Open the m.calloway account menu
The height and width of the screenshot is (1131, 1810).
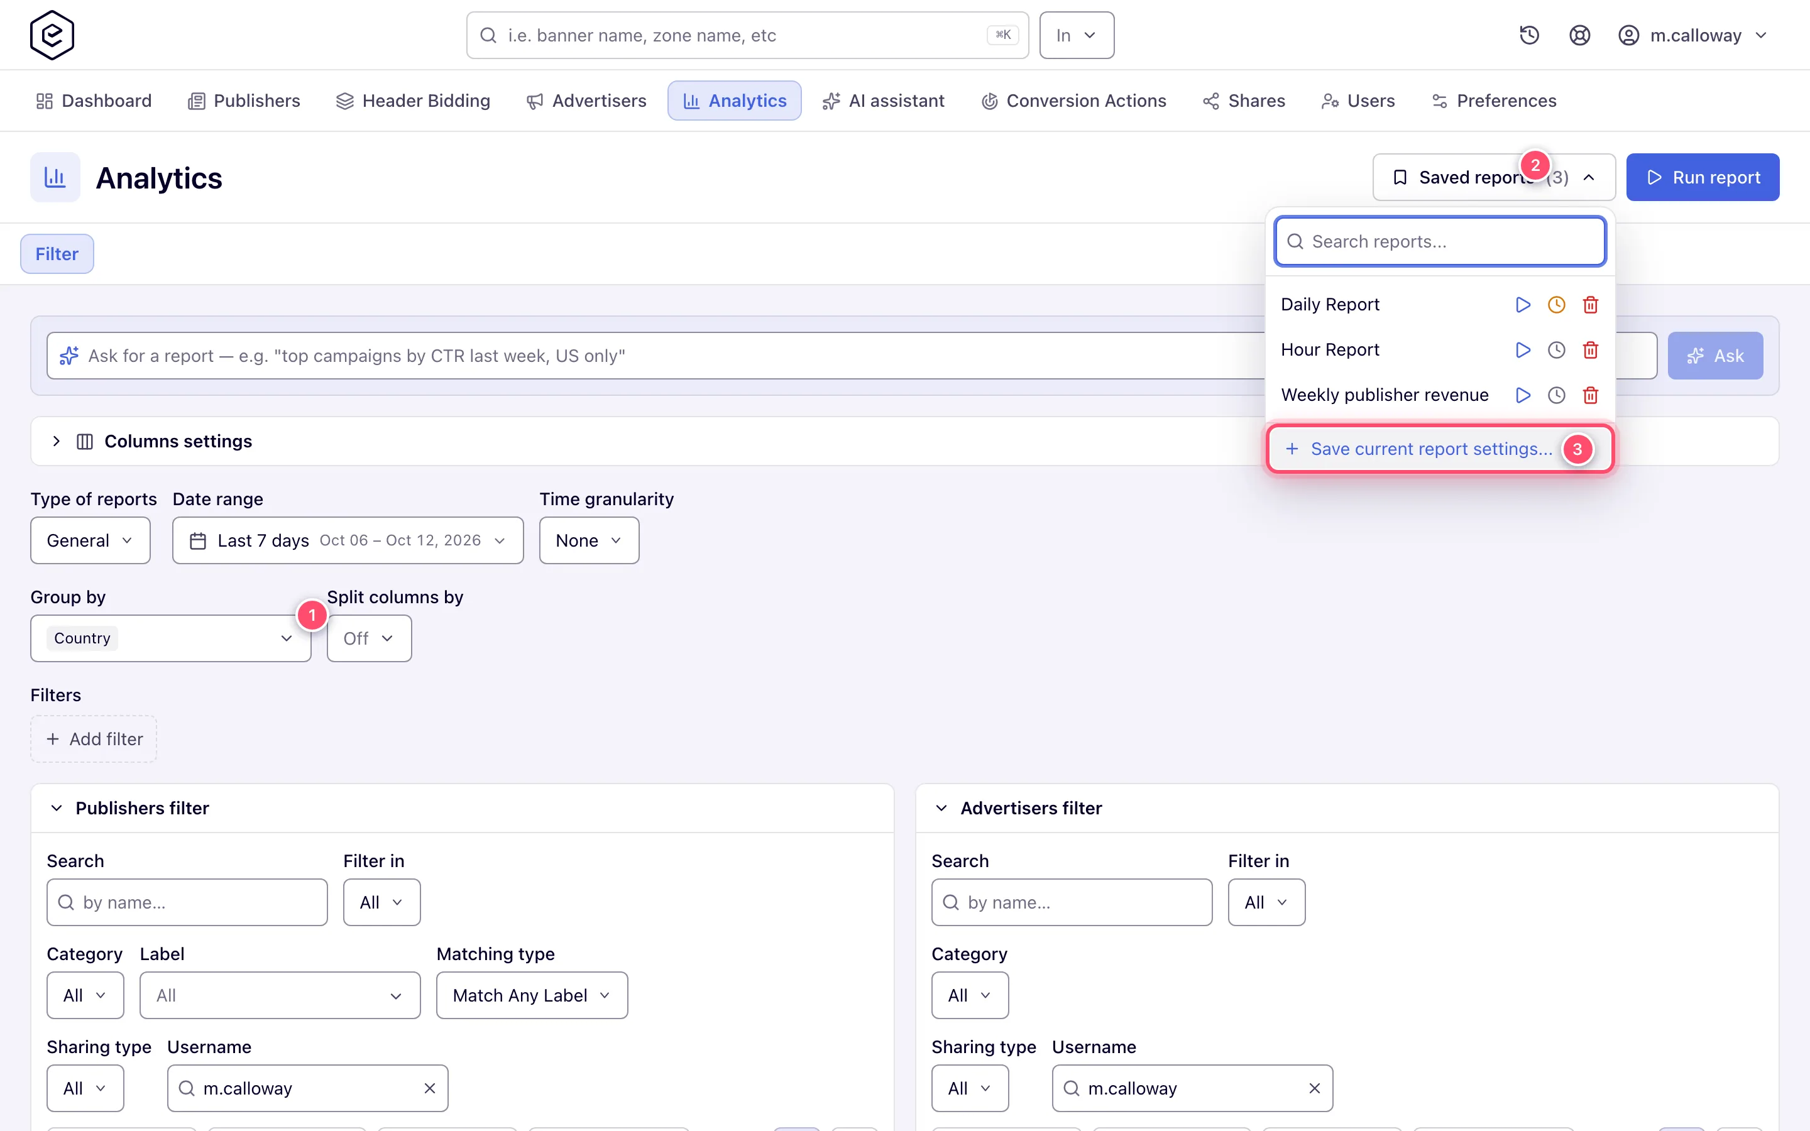point(1692,35)
